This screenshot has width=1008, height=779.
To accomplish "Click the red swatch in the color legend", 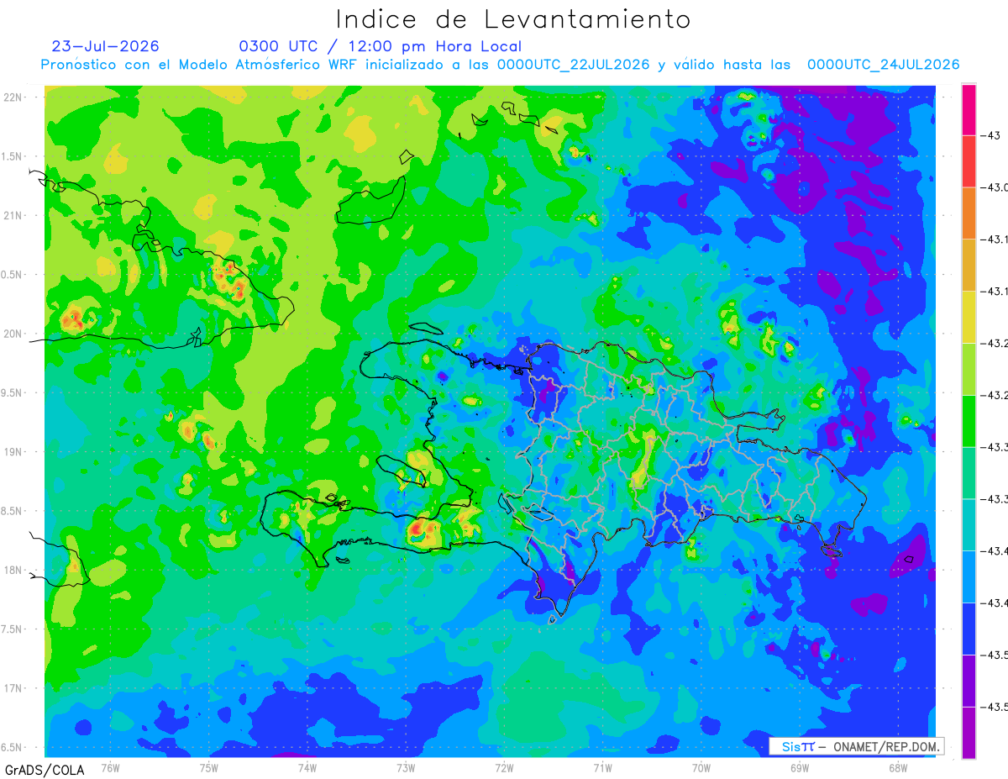I will pyautogui.click(x=969, y=161).
